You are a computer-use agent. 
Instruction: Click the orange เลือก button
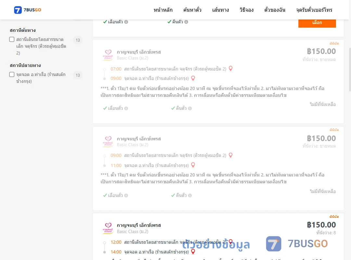pyautogui.click(x=317, y=23)
